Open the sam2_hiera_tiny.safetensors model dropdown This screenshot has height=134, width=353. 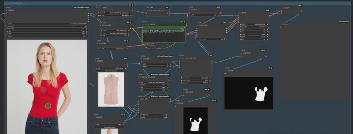[x=154, y=82]
